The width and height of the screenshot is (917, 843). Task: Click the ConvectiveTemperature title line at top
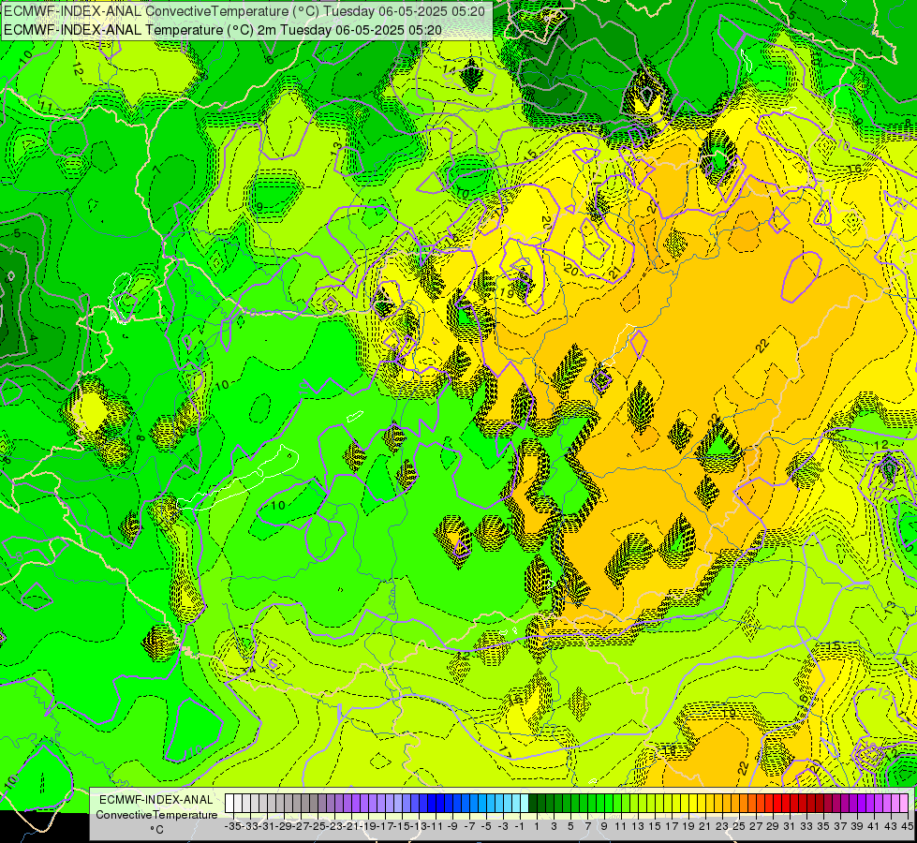pos(244,11)
